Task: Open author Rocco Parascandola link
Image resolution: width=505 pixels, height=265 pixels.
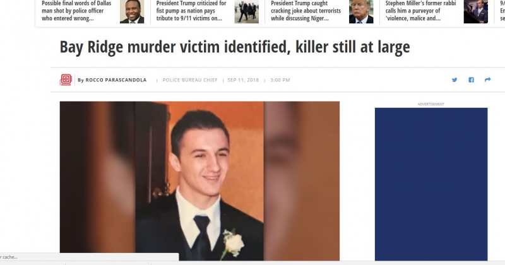Action: click(x=116, y=80)
